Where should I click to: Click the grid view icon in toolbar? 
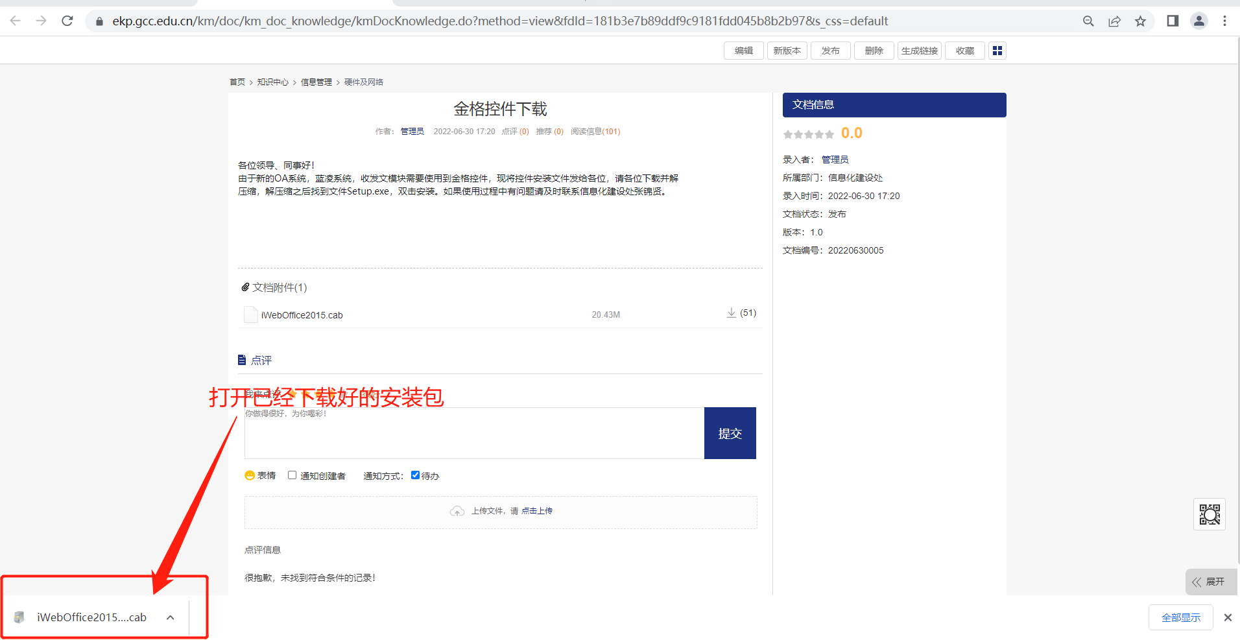[x=997, y=51]
